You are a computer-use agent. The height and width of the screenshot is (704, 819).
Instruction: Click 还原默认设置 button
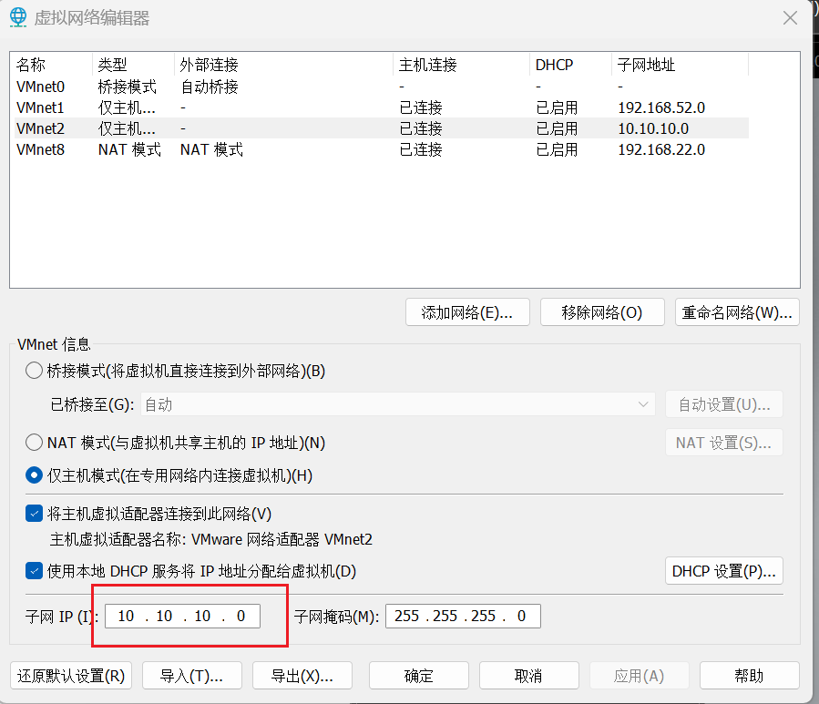(x=71, y=676)
